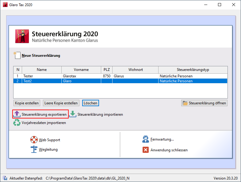Click row number 2 cell
The height and width of the screenshot is (182, 241).
tap(18, 81)
